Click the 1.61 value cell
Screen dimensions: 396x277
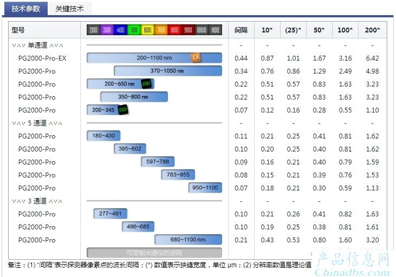[x=373, y=227]
